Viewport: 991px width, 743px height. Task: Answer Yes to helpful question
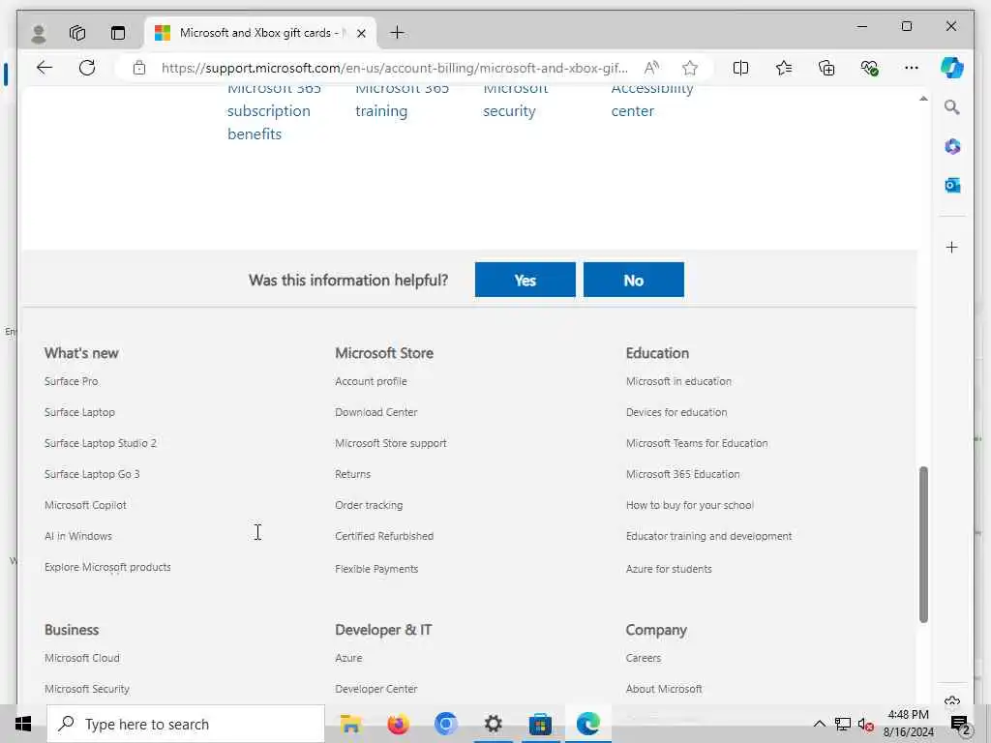(x=526, y=280)
